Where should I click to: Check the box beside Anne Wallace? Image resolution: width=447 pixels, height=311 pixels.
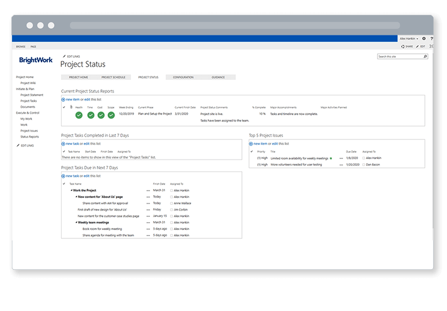(x=172, y=203)
